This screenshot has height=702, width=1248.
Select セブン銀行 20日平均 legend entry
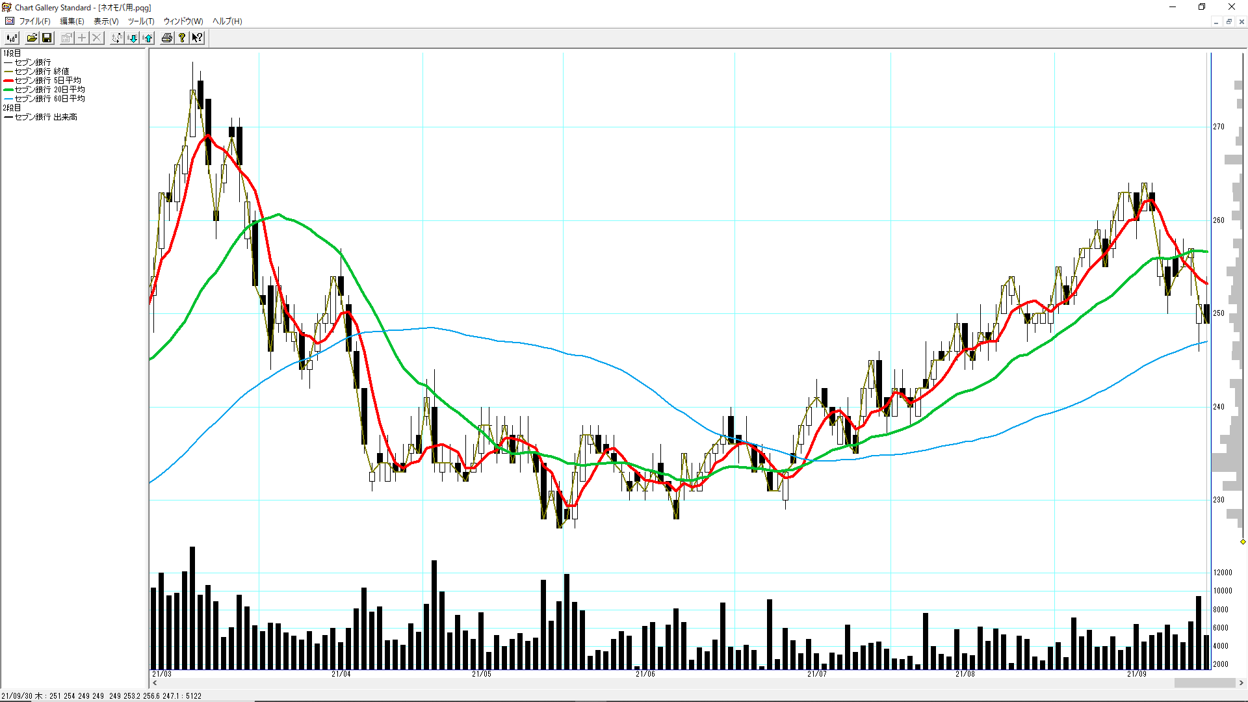click(49, 90)
